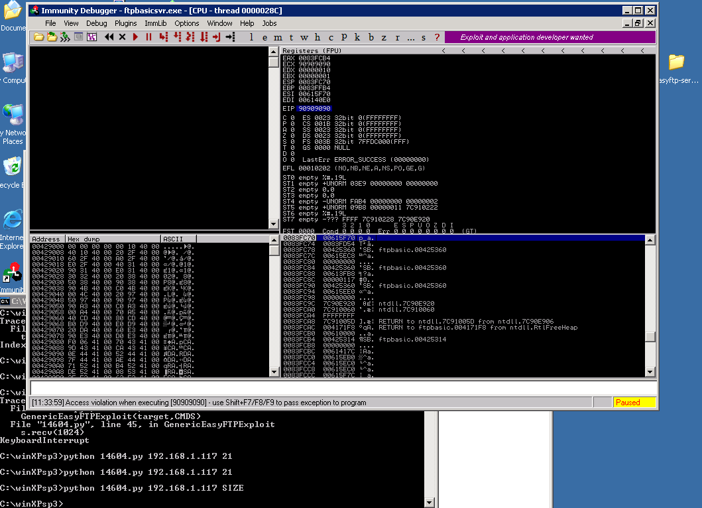Open the Plugins menu
The image size is (702, 508).
(x=125, y=23)
